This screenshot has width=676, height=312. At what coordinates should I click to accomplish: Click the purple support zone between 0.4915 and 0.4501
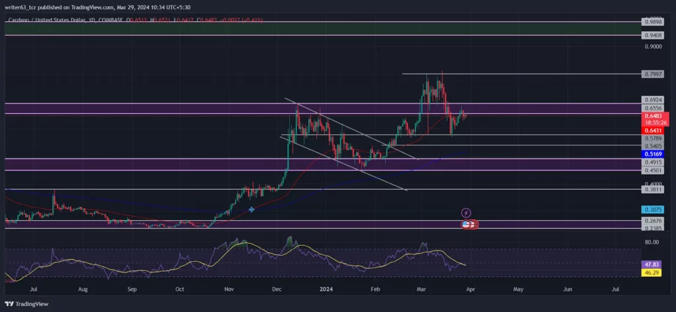(x=322, y=165)
